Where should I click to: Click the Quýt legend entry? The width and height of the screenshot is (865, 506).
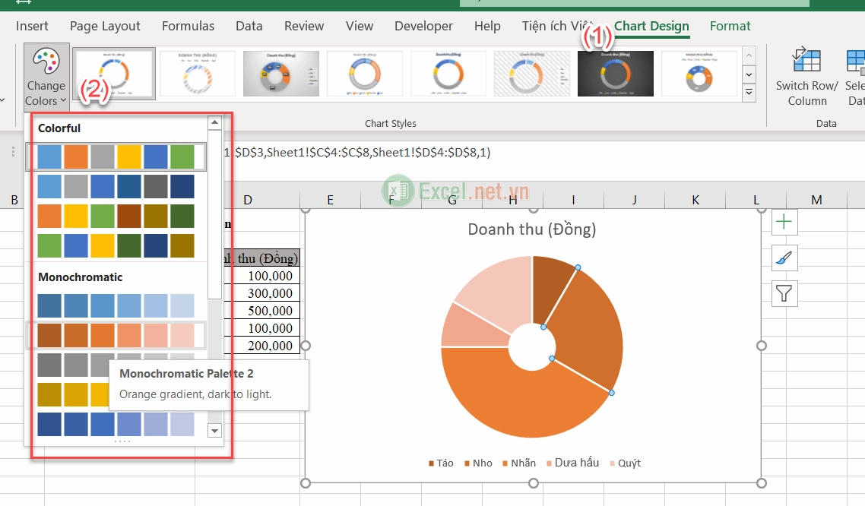click(x=625, y=463)
